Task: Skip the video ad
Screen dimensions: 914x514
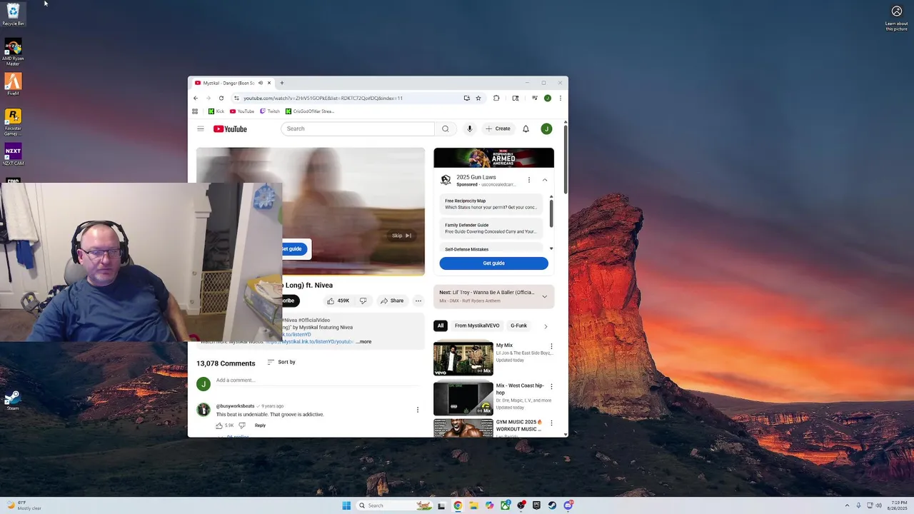Action: (x=401, y=236)
